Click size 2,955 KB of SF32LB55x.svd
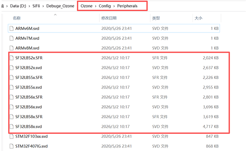Screen dimensions: 247x151 [x=210, y=87]
